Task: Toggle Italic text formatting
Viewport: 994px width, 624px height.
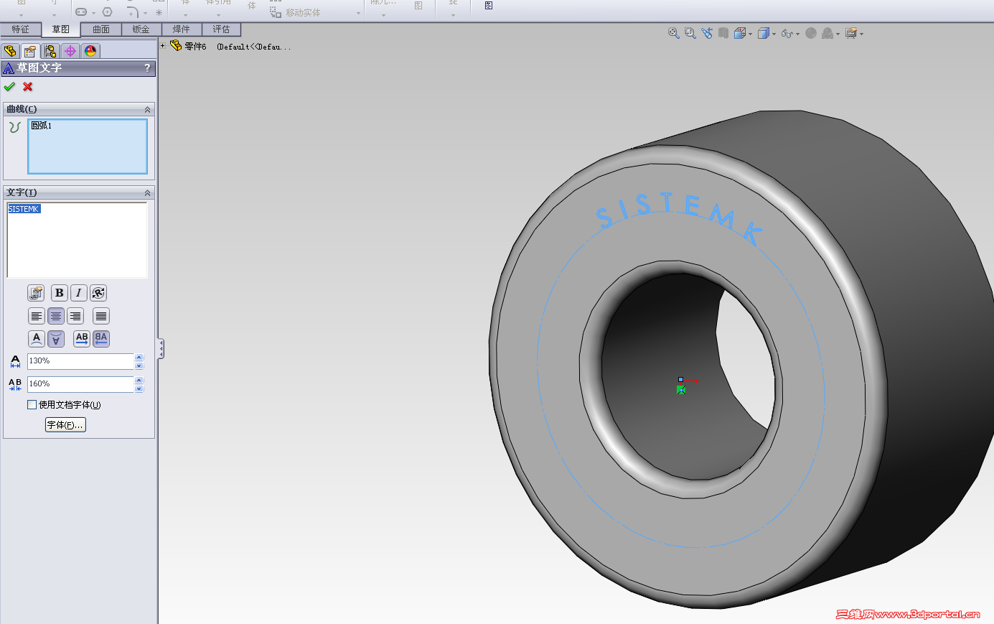Action: pyautogui.click(x=79, y=293)
